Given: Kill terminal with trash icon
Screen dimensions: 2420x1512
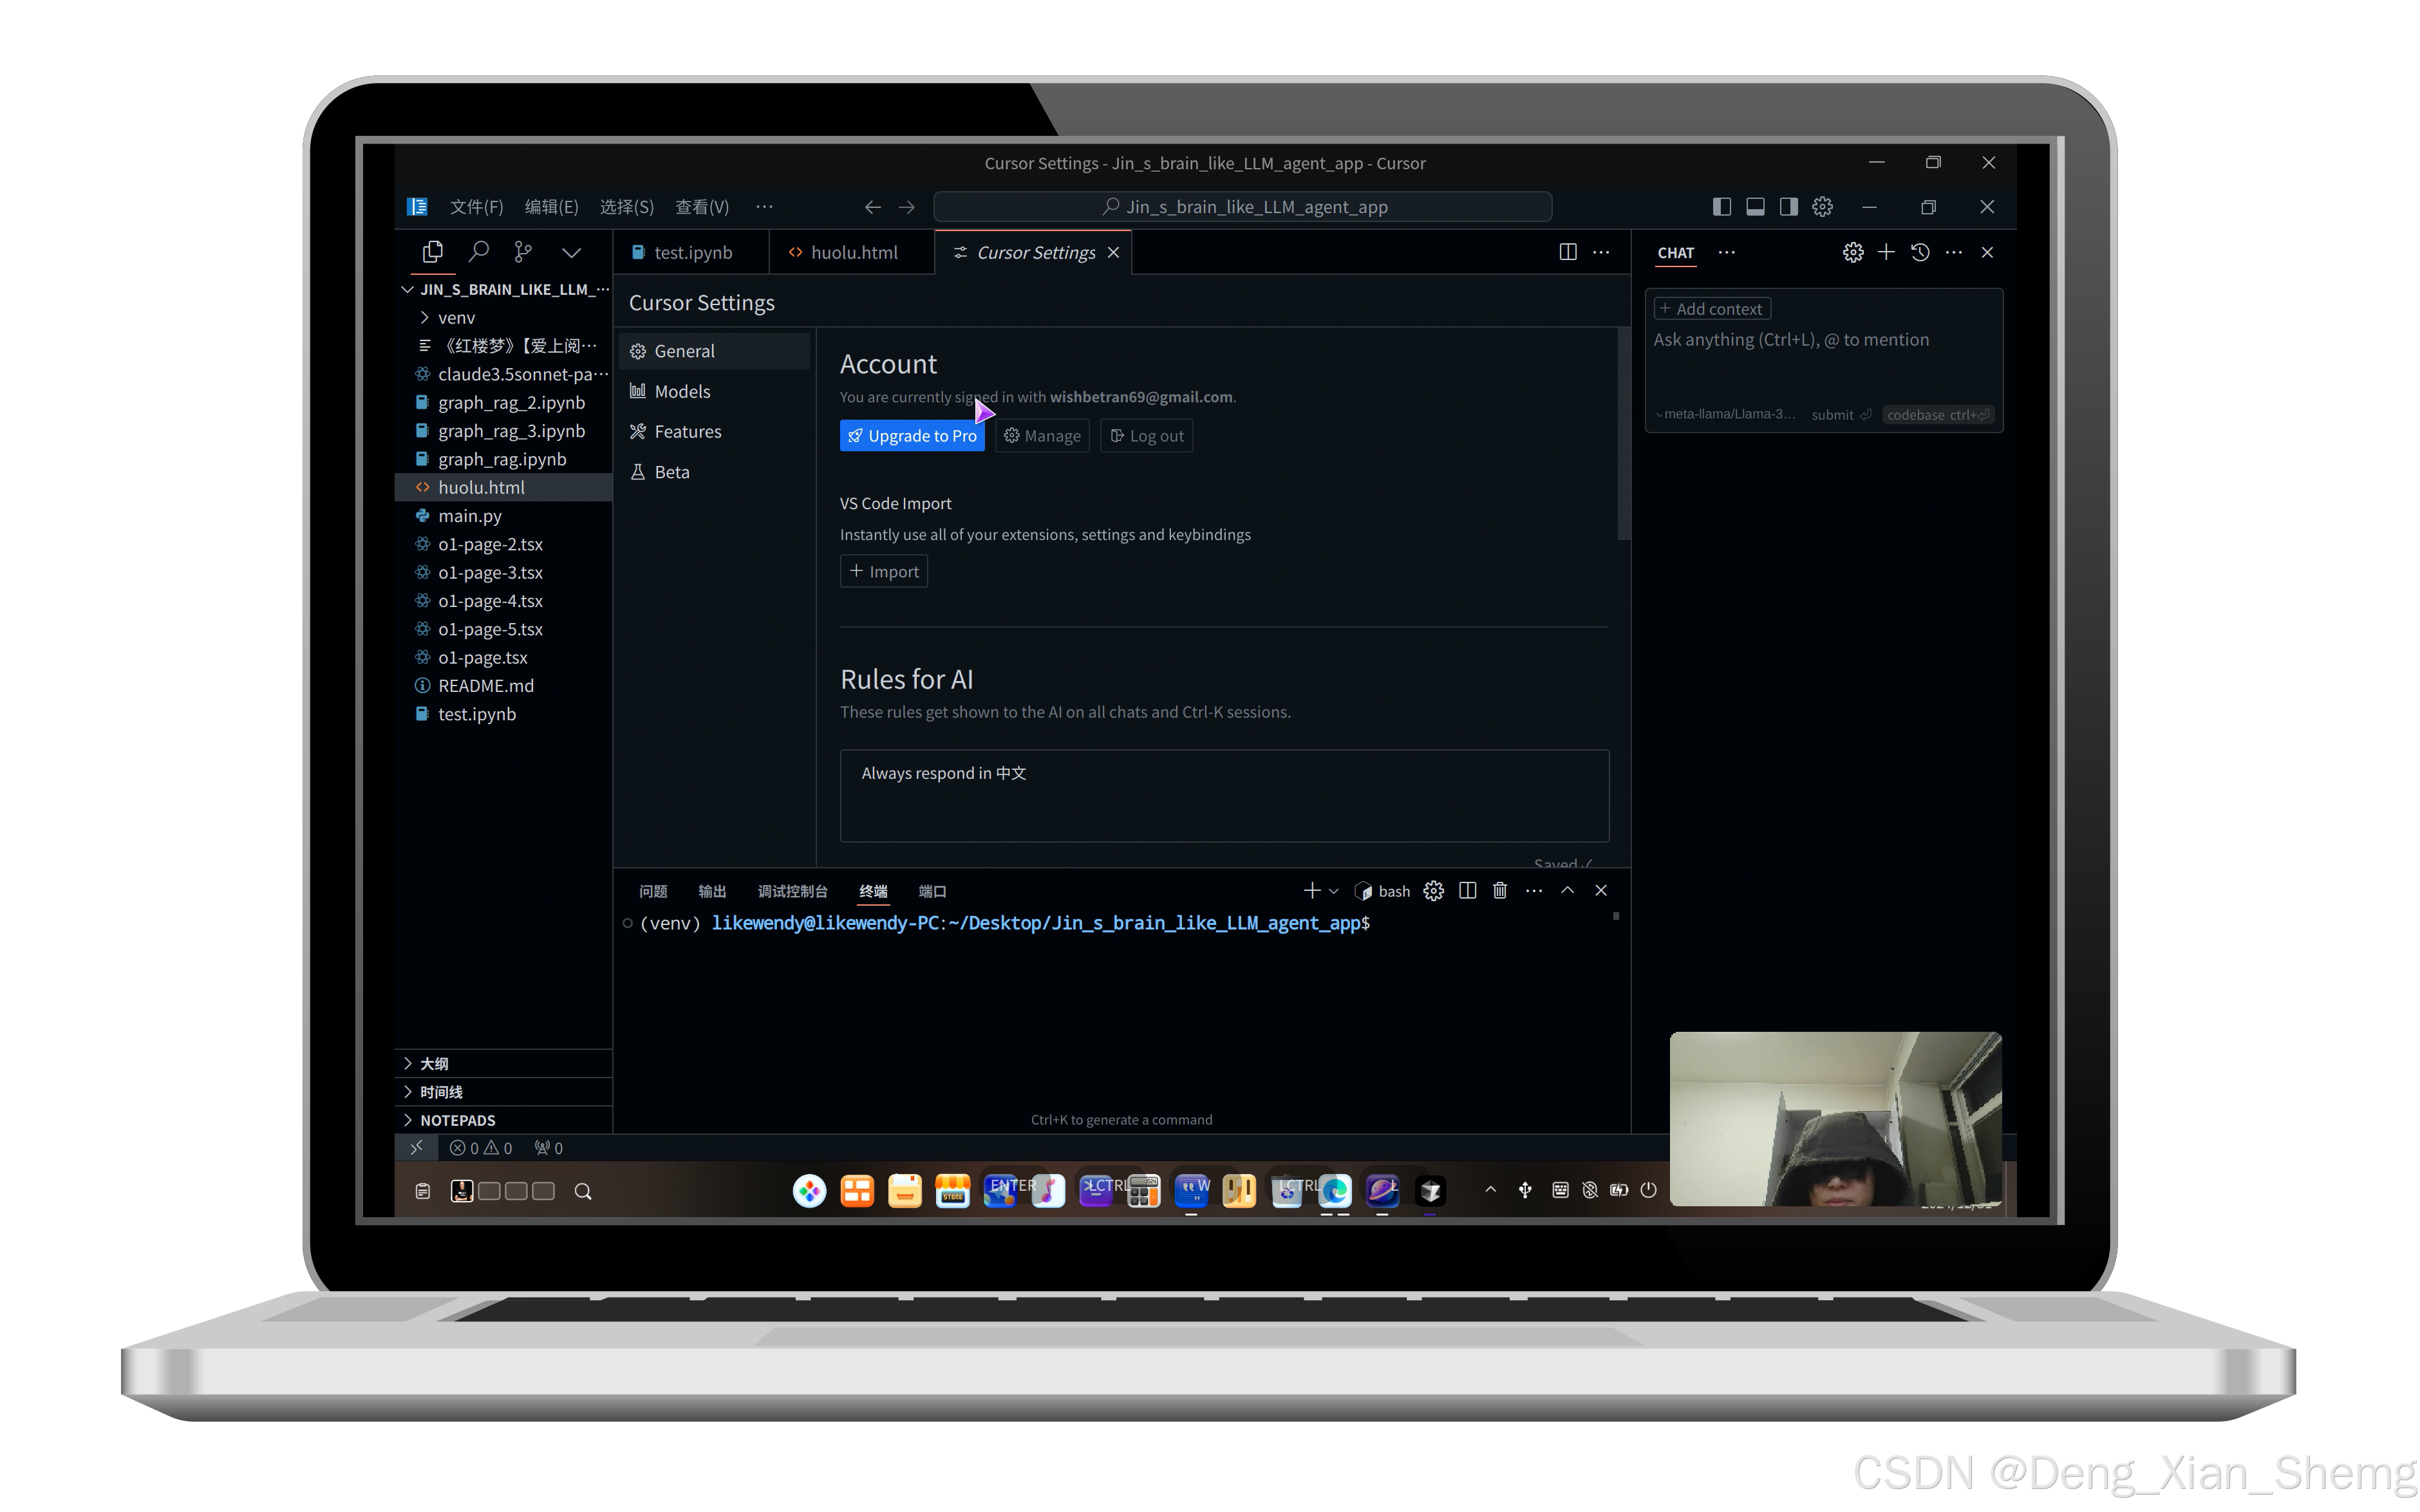Looking at the screenshot, I should (1500, 890).
